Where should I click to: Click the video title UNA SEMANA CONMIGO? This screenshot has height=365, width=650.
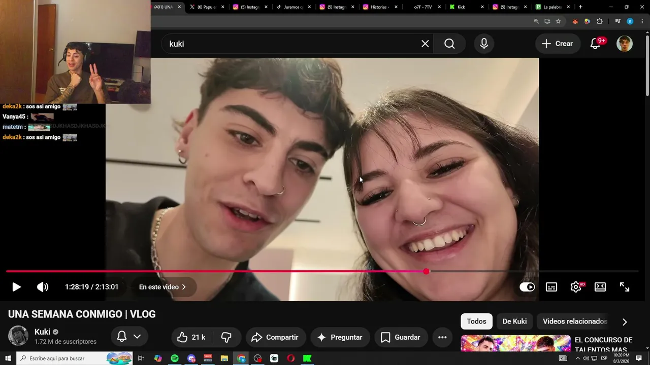82,314
